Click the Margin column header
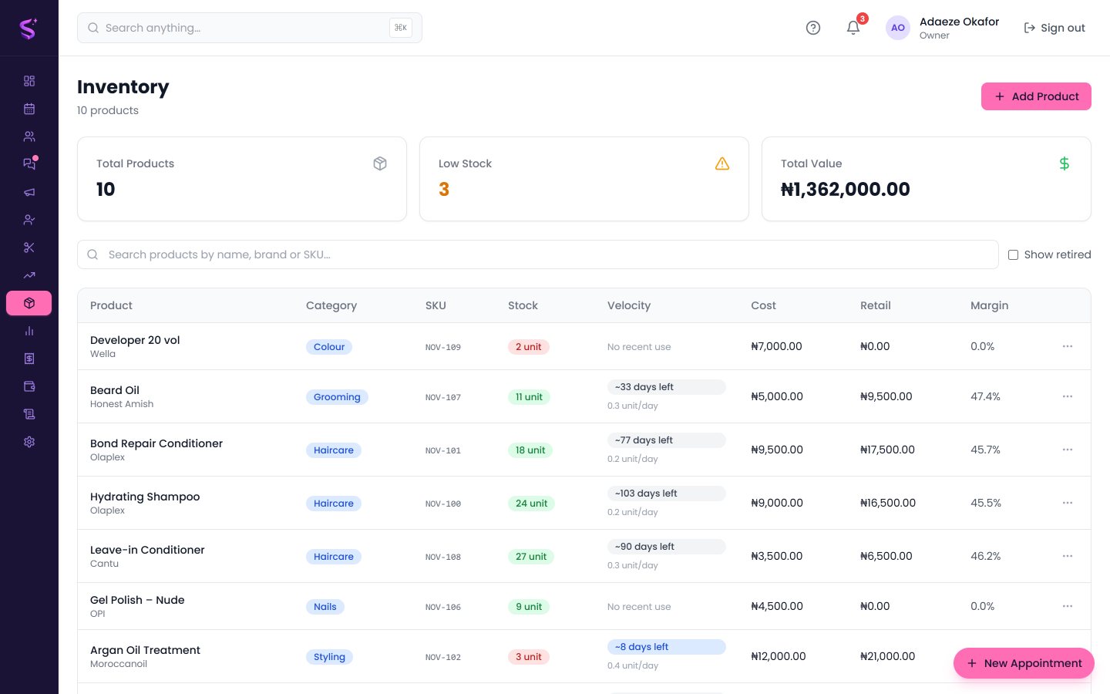 [x=989, y=305]
